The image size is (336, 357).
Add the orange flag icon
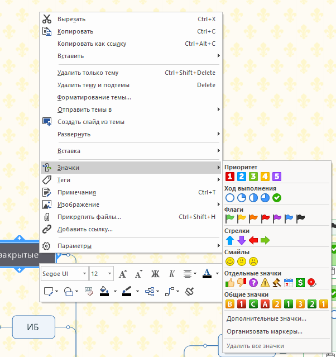253,219
